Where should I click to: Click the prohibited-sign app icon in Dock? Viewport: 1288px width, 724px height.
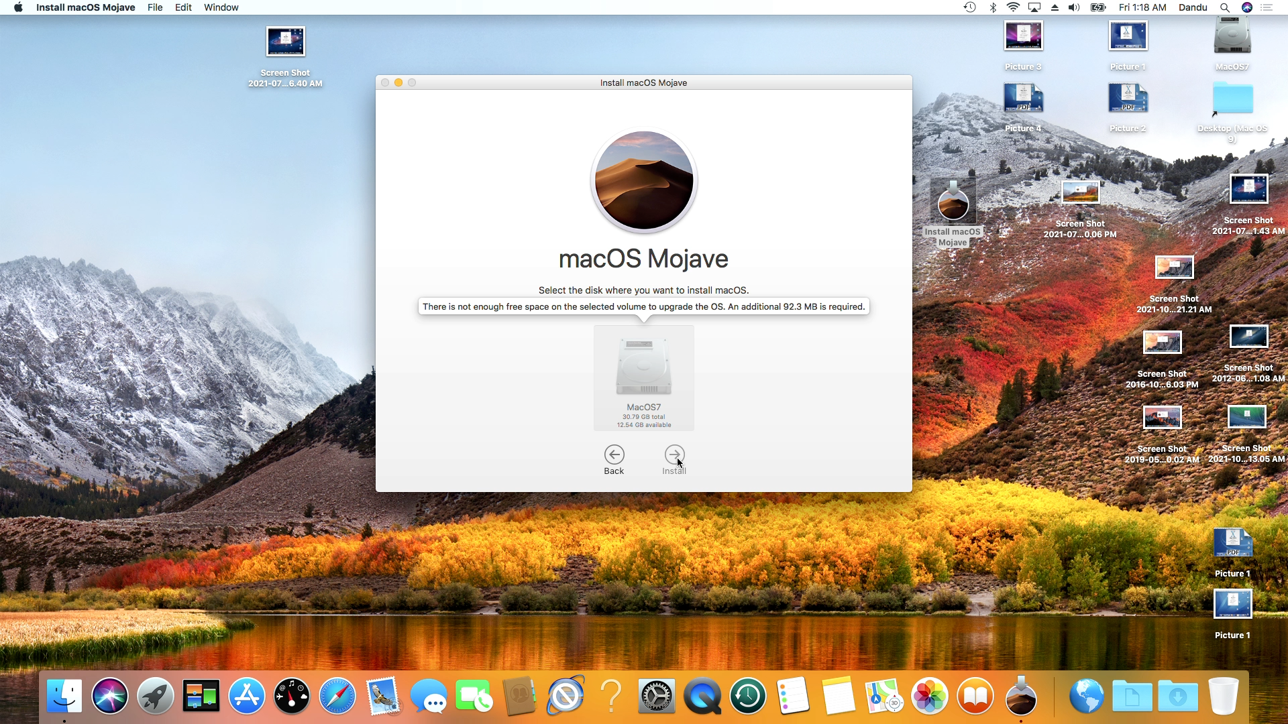click(x=566, y=696)
